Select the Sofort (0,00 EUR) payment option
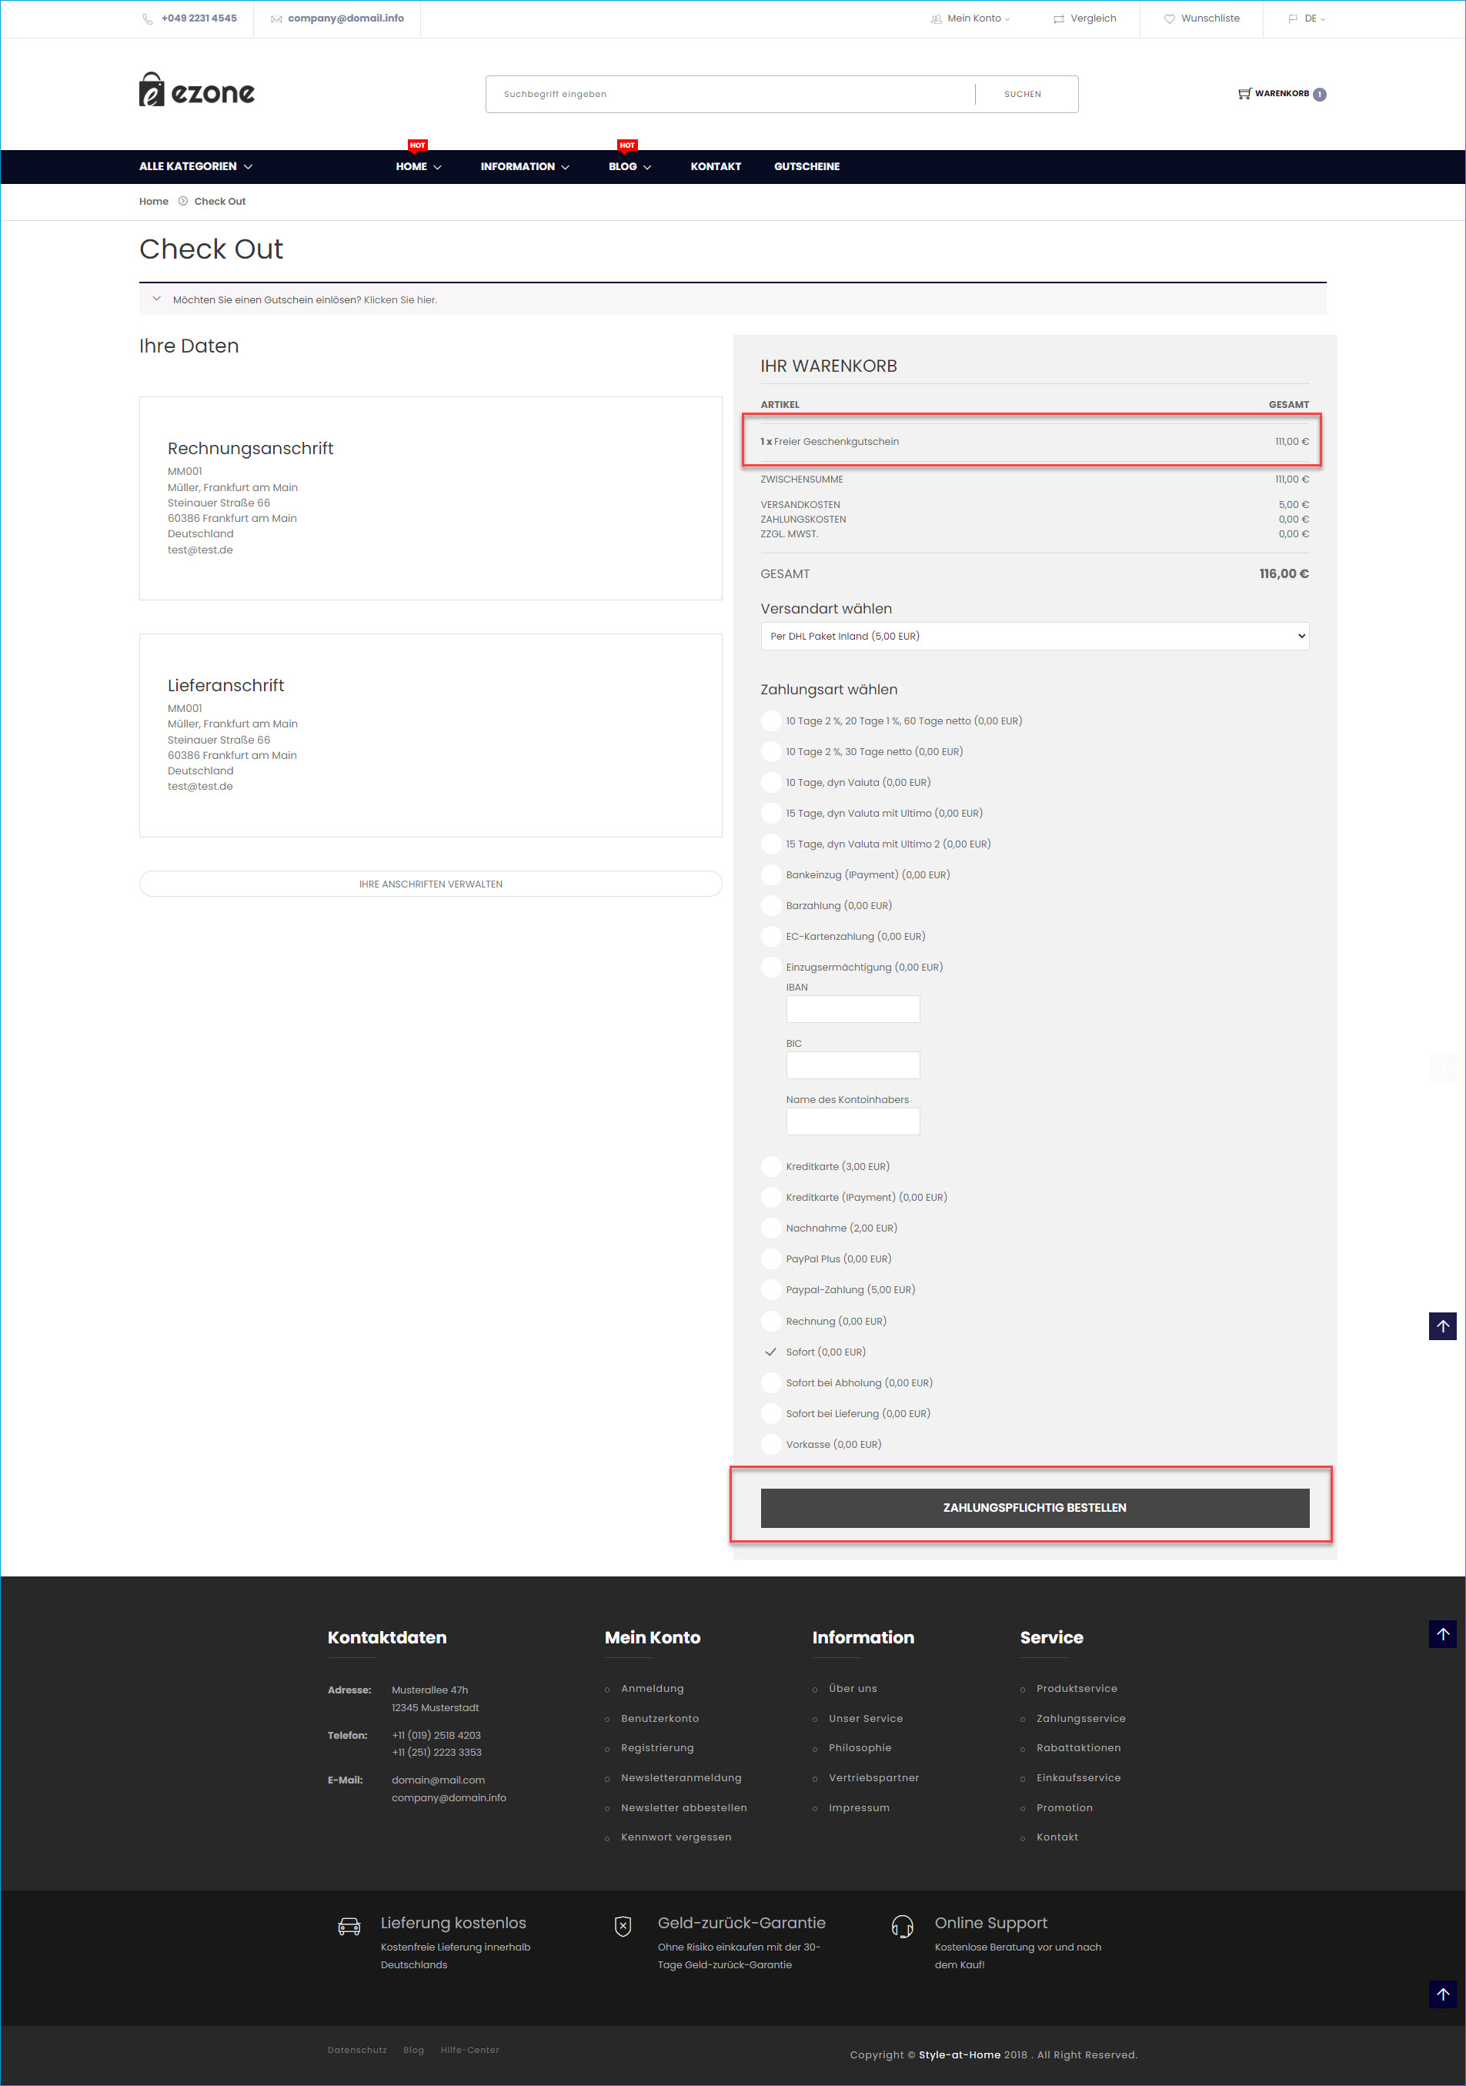This screenshot has width=1466, height=2086. (771, 1352)
